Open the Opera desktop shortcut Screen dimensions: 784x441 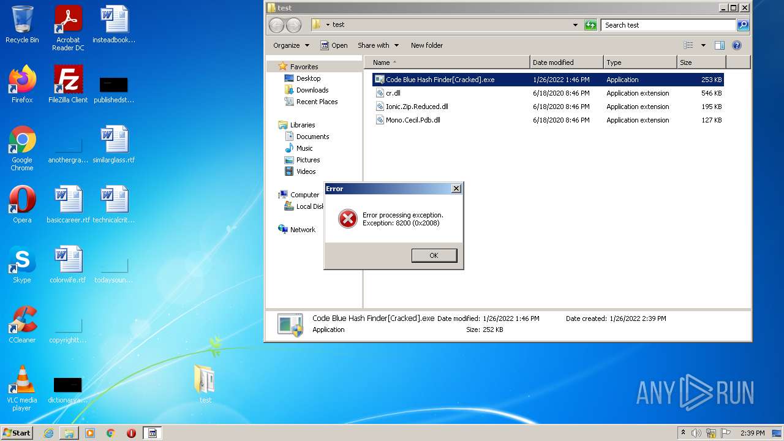[x=22, y=205]
